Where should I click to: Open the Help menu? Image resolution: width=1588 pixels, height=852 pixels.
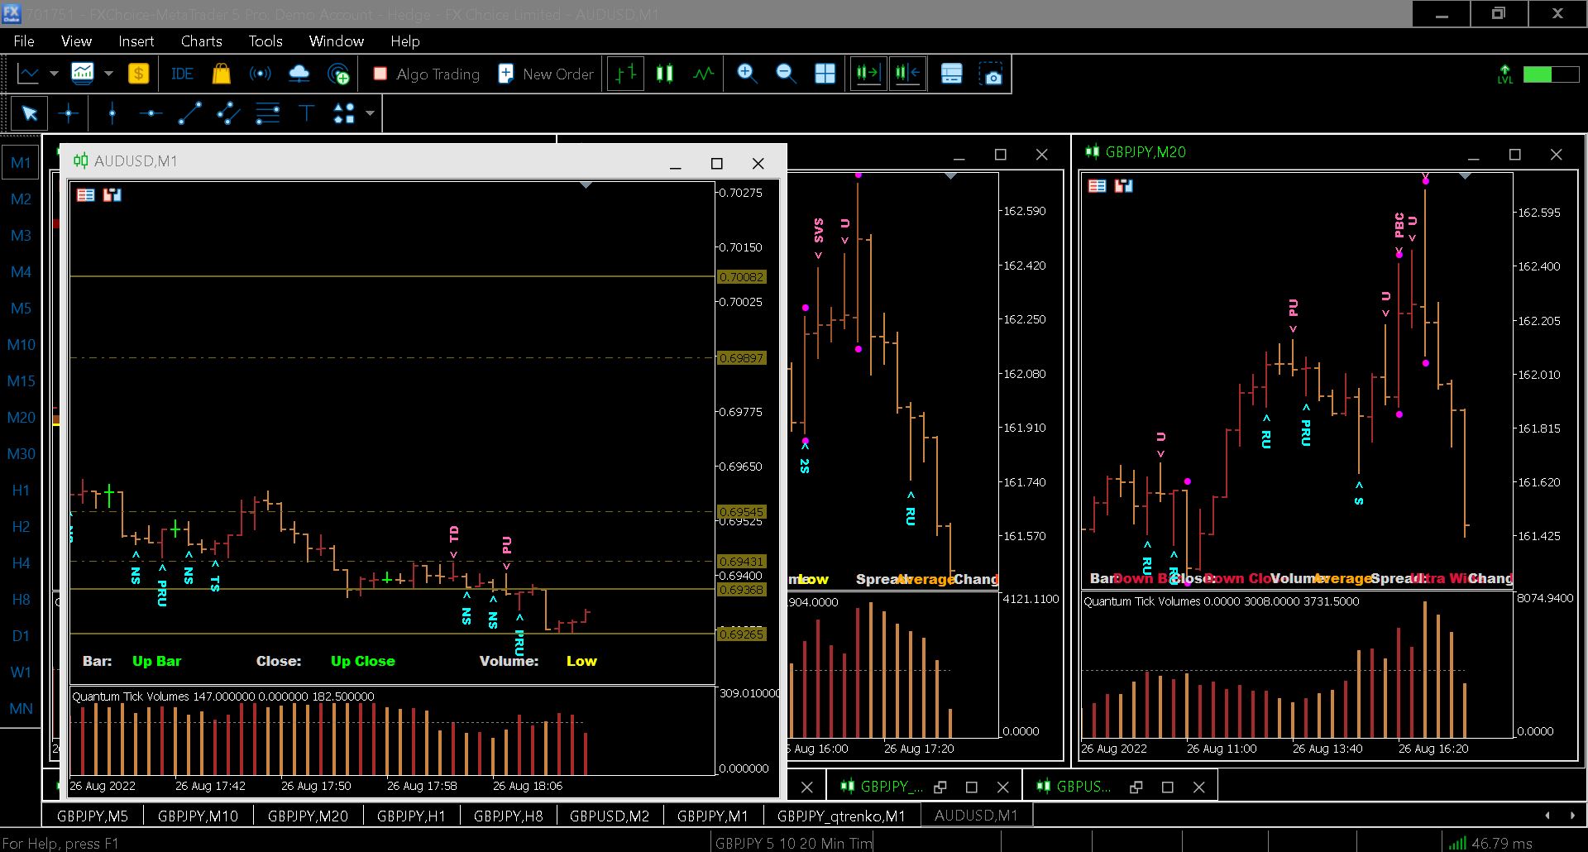coord(405,41)
